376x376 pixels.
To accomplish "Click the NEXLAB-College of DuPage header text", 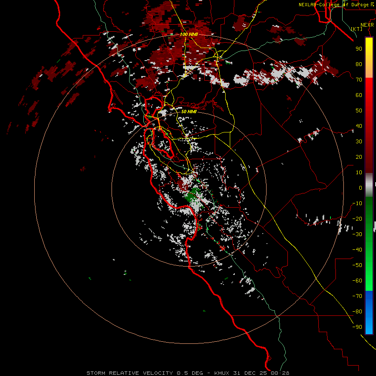I will 336,5.
